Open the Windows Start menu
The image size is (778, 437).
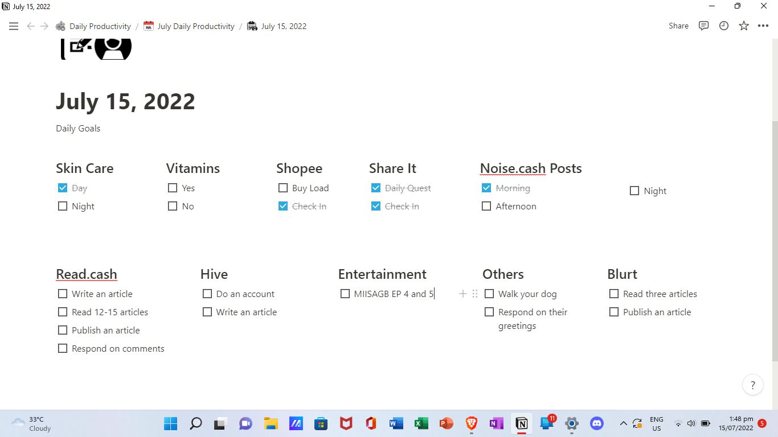pos(170,423)
